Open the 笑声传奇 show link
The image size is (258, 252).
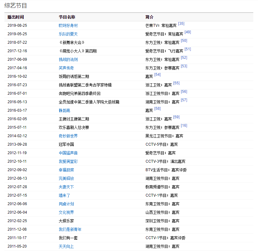(66, 68)
